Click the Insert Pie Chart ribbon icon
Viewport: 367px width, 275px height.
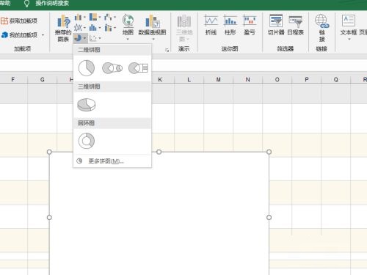coord(78,38)
